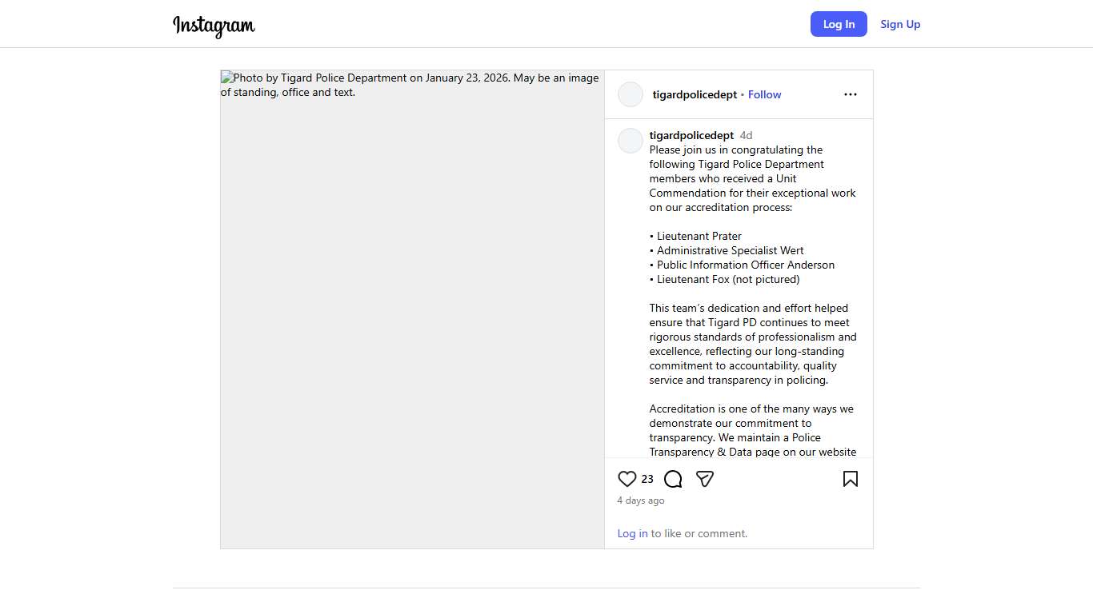Click the comment speech bubble icon
The image size is (1093, 614).
pos(673,479)
